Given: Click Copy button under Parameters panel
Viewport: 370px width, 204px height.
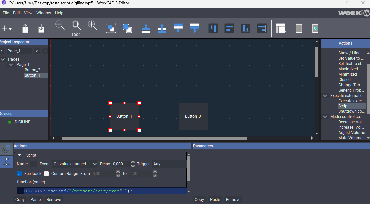Looking at the screenshot, I should point(199,199).
